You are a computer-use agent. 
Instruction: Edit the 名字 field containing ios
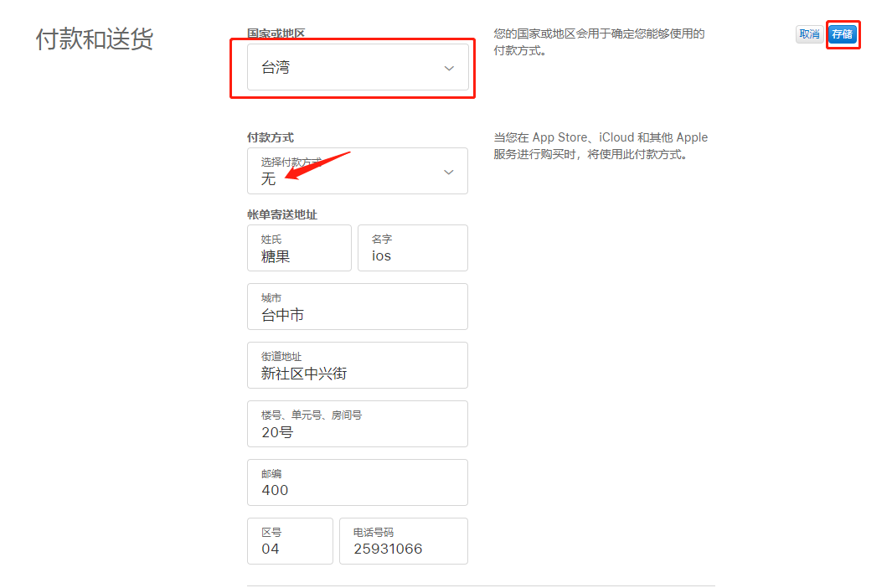[x=412, y=248]
